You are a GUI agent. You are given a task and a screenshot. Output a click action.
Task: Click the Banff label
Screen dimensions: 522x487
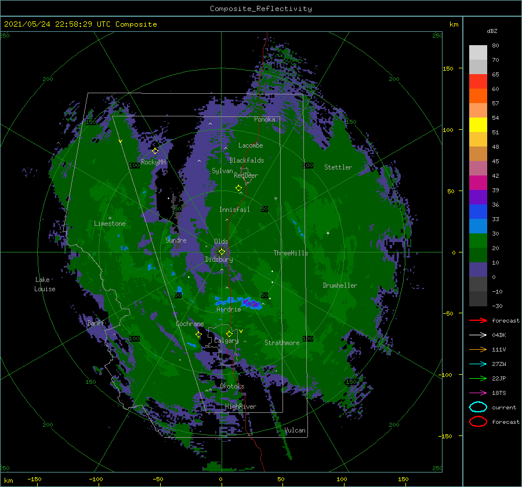point(96,323)
